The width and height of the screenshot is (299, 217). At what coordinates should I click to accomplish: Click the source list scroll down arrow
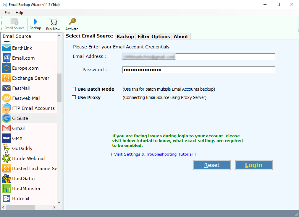click(59, 202)
